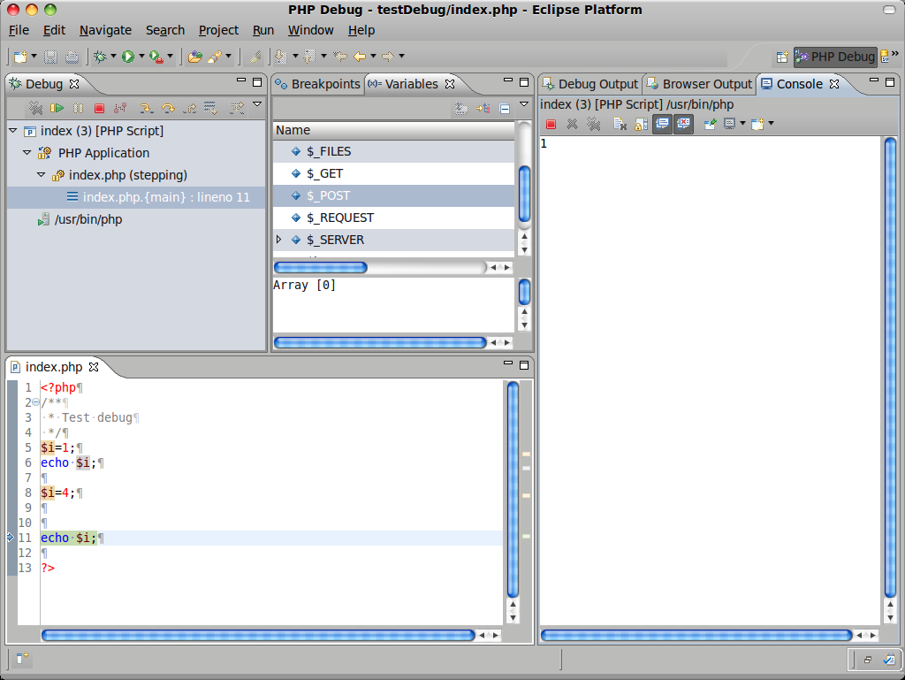This screenshot has width=905, height=680.
Task: Toggle Show Console When Standard Error Changes
Action: pyautogui.click(x=682, y=124)
